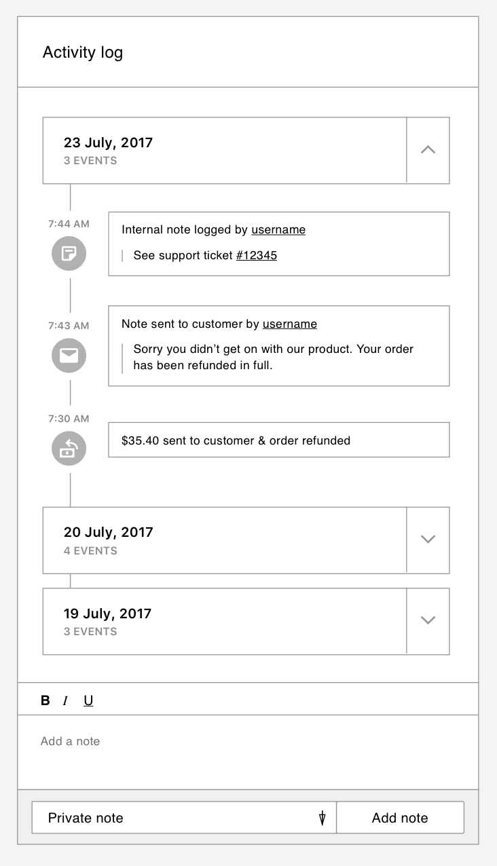Open the Private note dropdown
Image resolution: width=497 pixels, height=866 pixels.
(x=184, y=818)
